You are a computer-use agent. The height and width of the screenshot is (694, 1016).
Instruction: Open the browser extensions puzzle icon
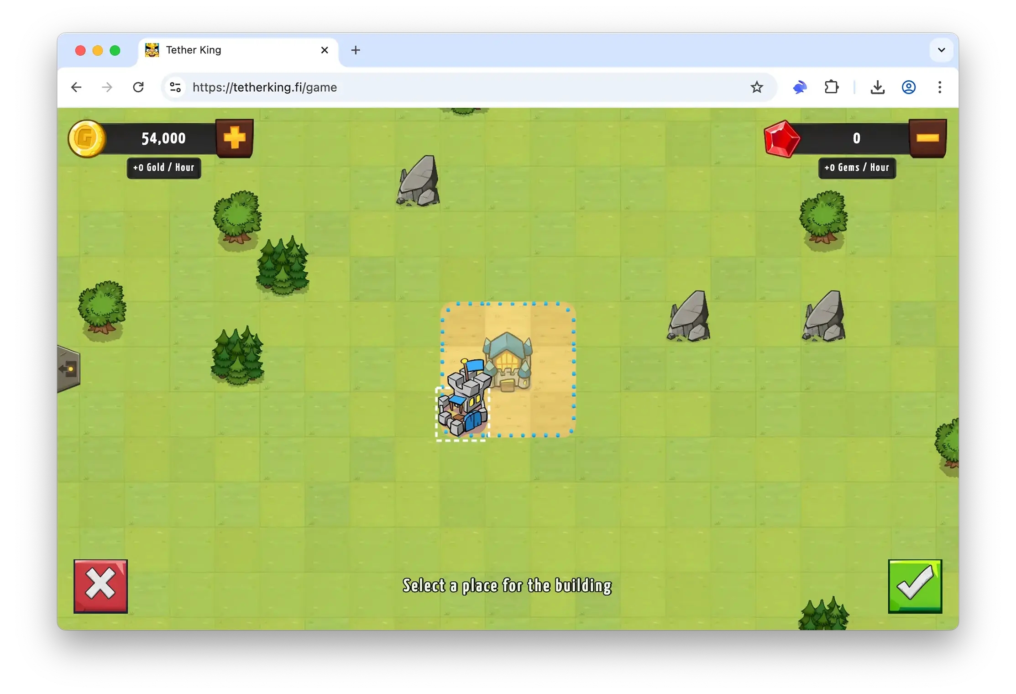831,87
